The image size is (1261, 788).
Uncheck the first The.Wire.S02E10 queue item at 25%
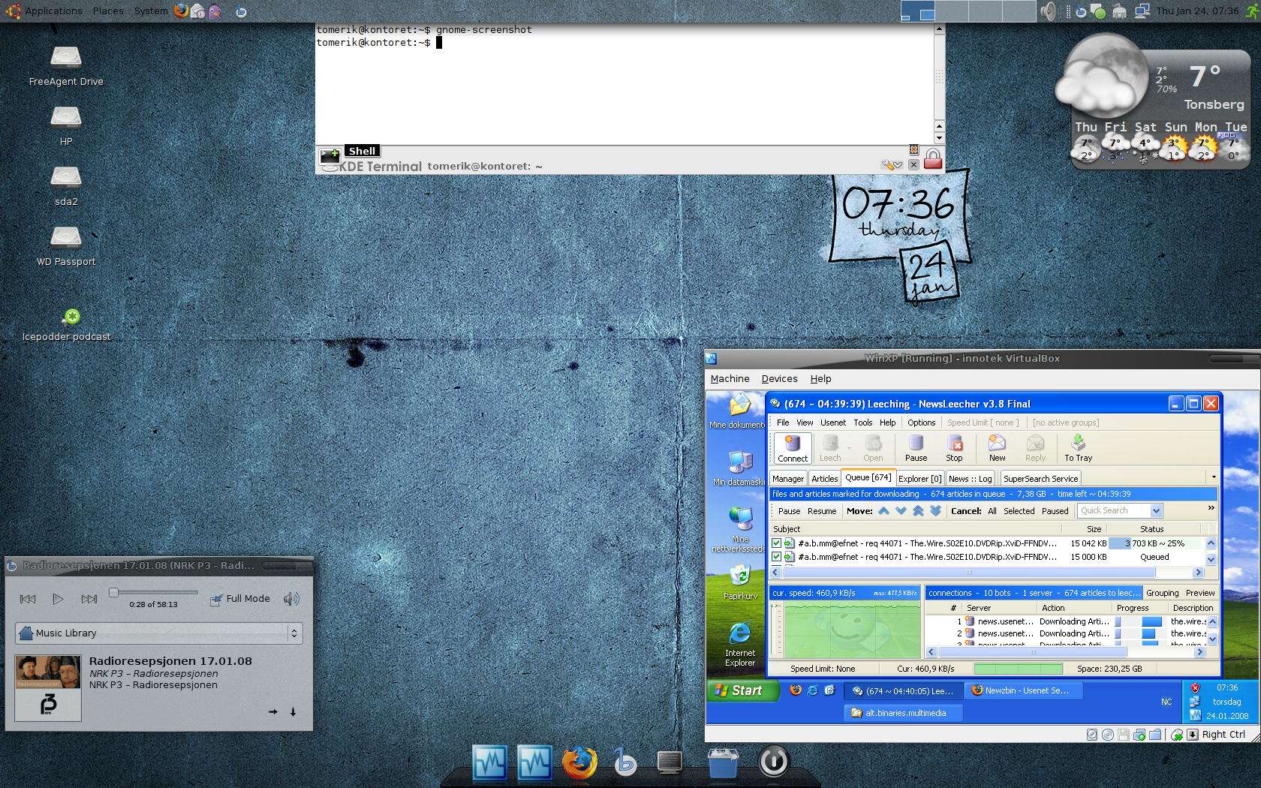[776, 543]
